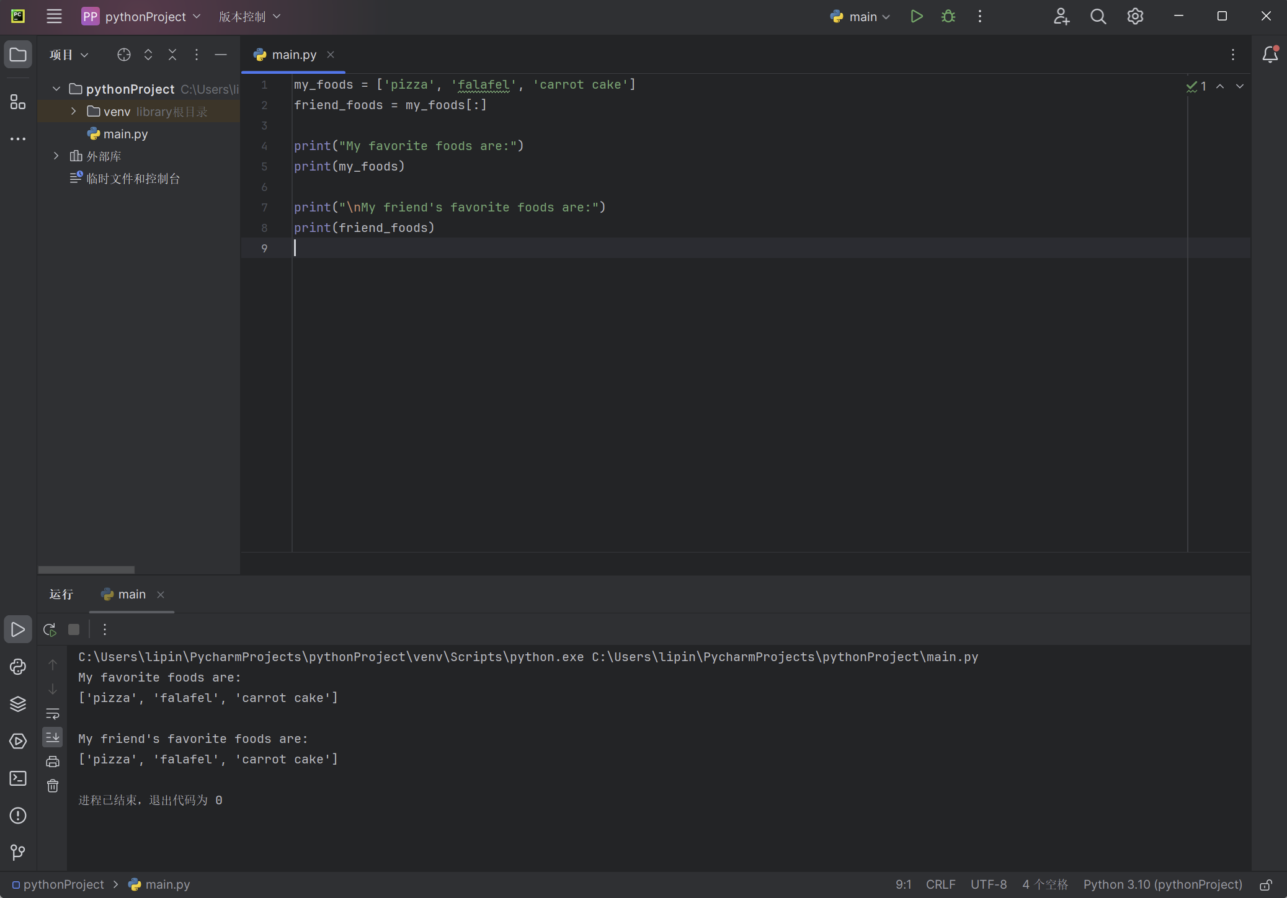Change indent setting 4 个空格
This screenshot has height=898, width=1287.
coord(1045,884)
